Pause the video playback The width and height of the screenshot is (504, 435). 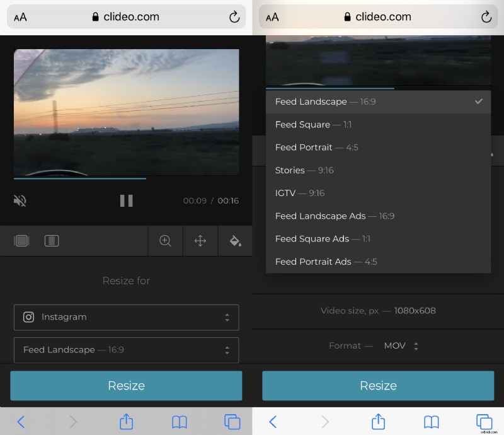point(126,200)
